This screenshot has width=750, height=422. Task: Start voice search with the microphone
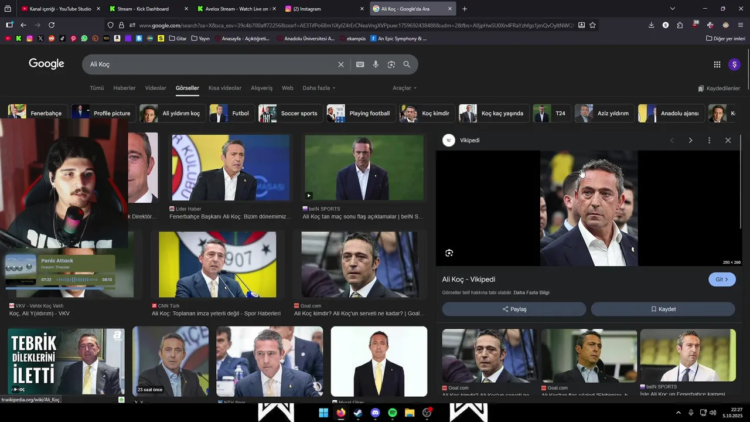pos(376,64)
